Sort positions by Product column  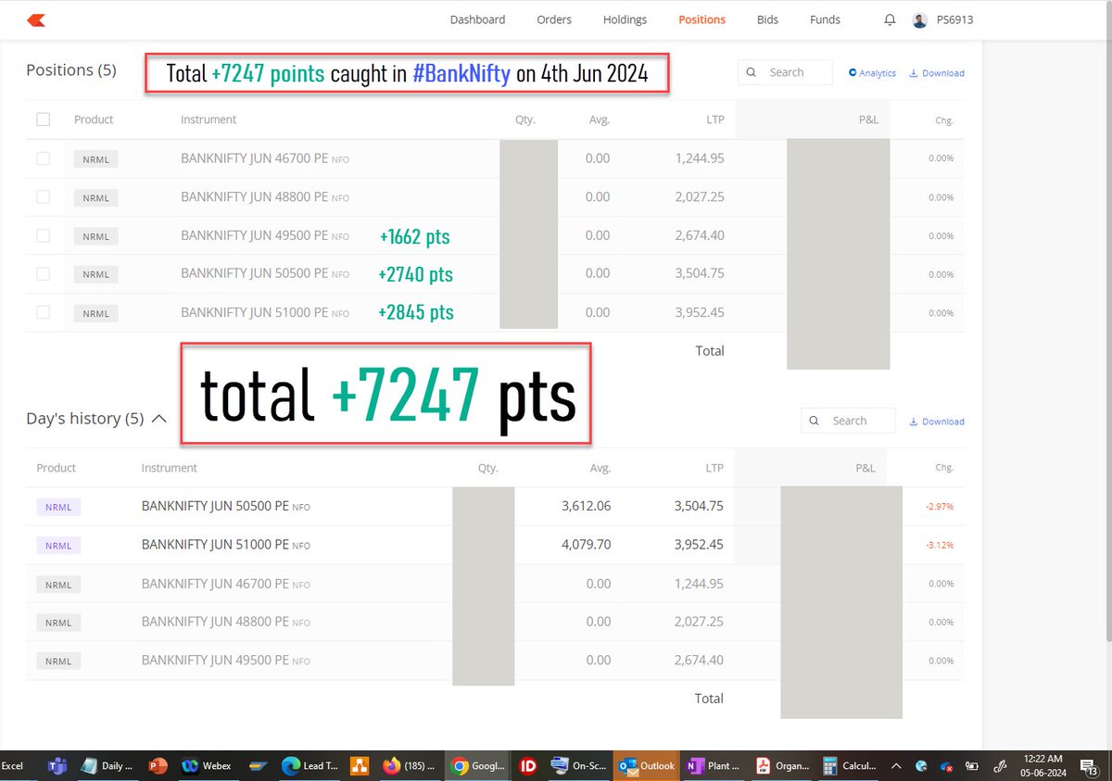pos(94,120)
